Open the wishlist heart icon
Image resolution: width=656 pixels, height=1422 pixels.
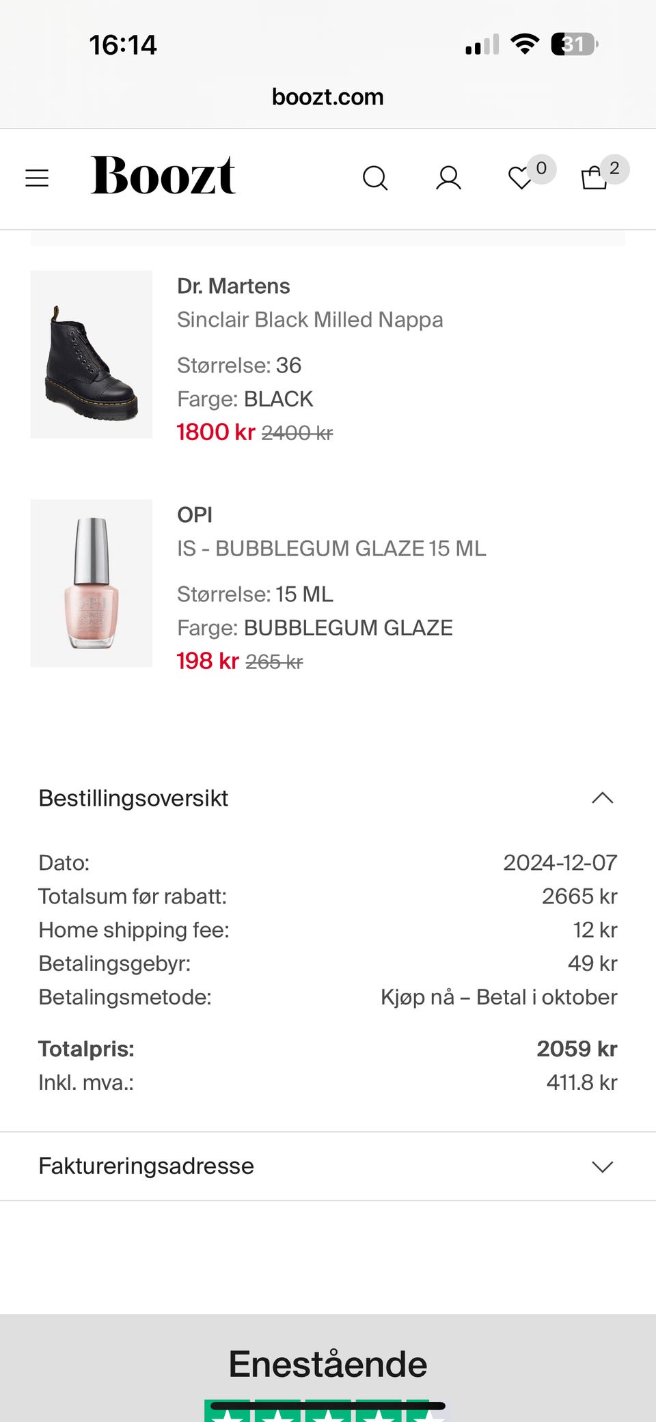[521, 178]
